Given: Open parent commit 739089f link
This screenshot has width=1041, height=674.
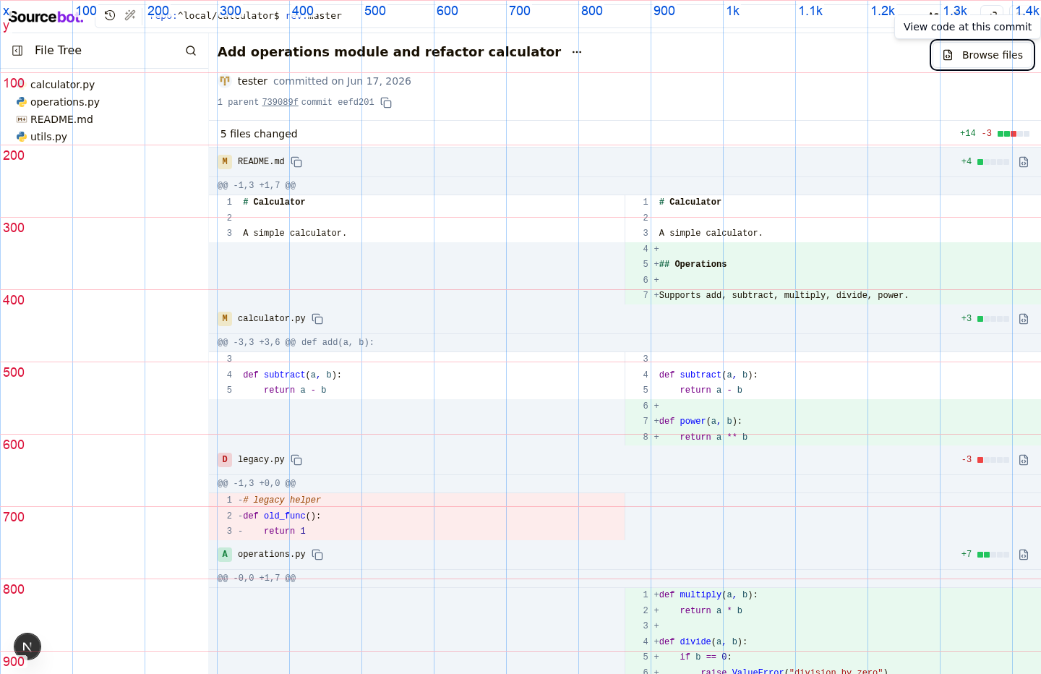Looking at the screenshot, I should [x=280, y=103].
